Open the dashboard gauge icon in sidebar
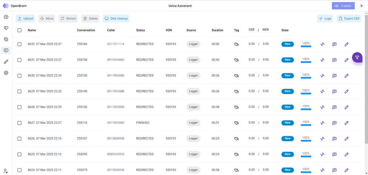The image size is (368, 175). point(6,17)
